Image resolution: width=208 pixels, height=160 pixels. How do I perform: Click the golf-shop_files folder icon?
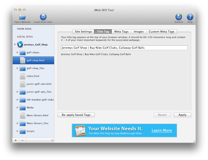tap(23, 68)
